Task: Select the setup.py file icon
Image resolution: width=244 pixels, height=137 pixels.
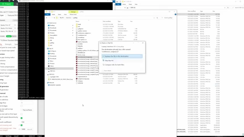Action: (x=77, y=81)
